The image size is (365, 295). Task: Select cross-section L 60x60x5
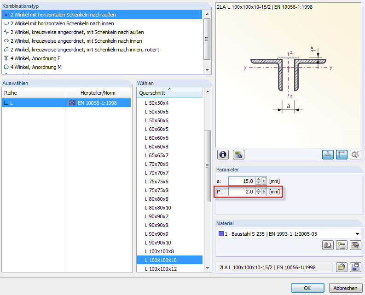click(169, 129)
